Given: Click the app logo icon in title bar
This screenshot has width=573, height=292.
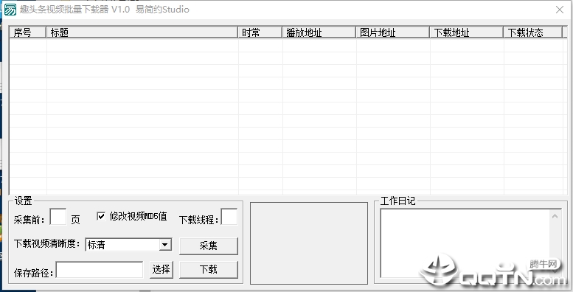Looking at the screenshot, I should click(10, 10).
